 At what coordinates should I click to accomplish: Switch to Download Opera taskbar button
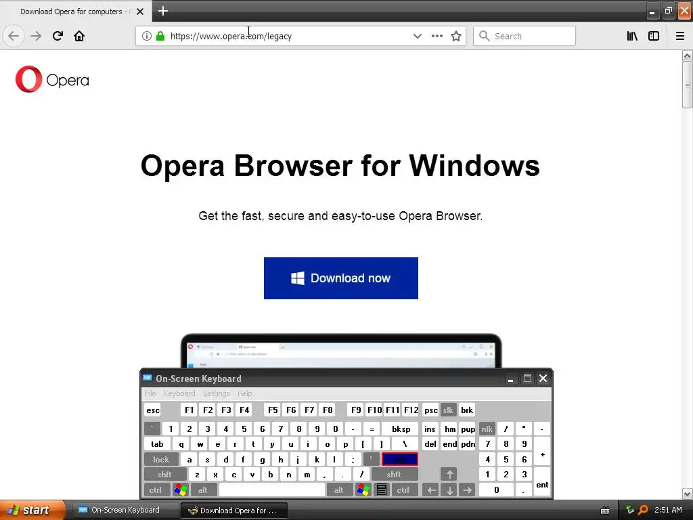coord(234,511)
